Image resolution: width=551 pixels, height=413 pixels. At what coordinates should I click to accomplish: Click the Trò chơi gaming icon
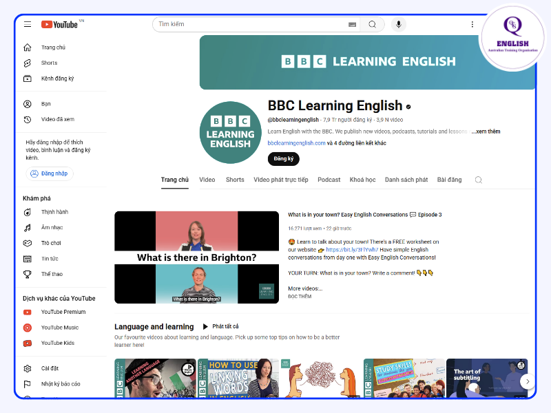click(x=28, y=243)
